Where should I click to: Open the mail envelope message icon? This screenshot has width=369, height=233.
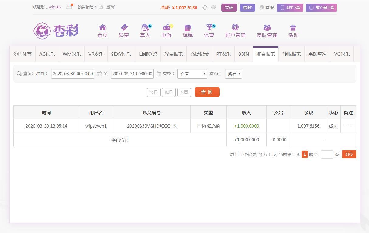69,6
